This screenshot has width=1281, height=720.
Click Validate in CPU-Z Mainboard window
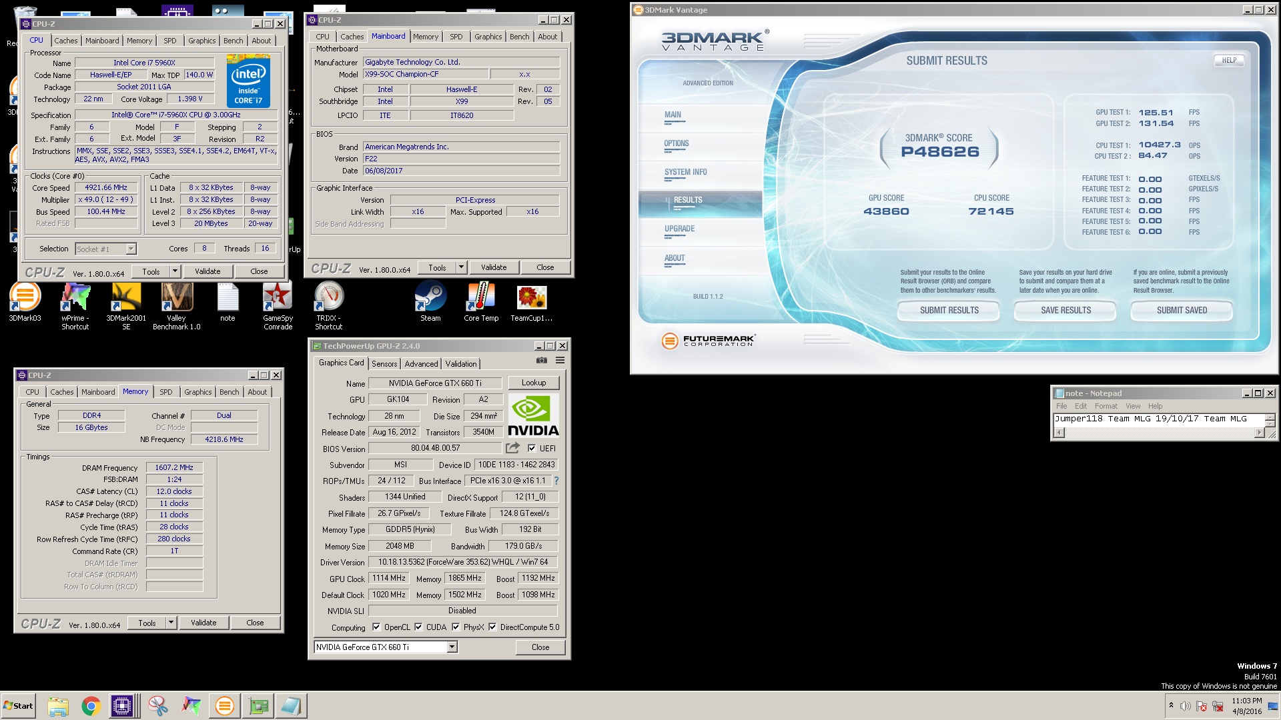494,267
